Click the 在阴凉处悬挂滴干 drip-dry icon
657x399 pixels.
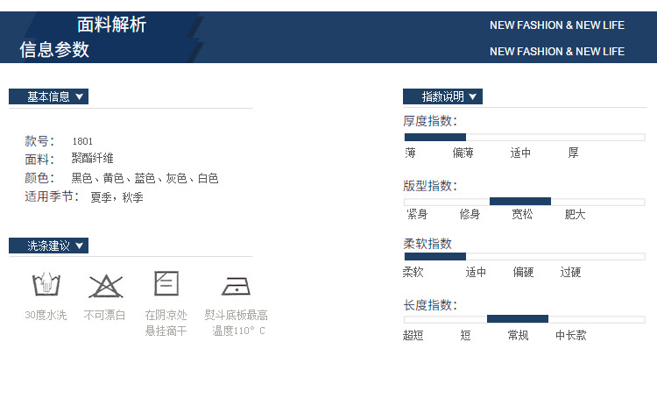tap(166, 283)
